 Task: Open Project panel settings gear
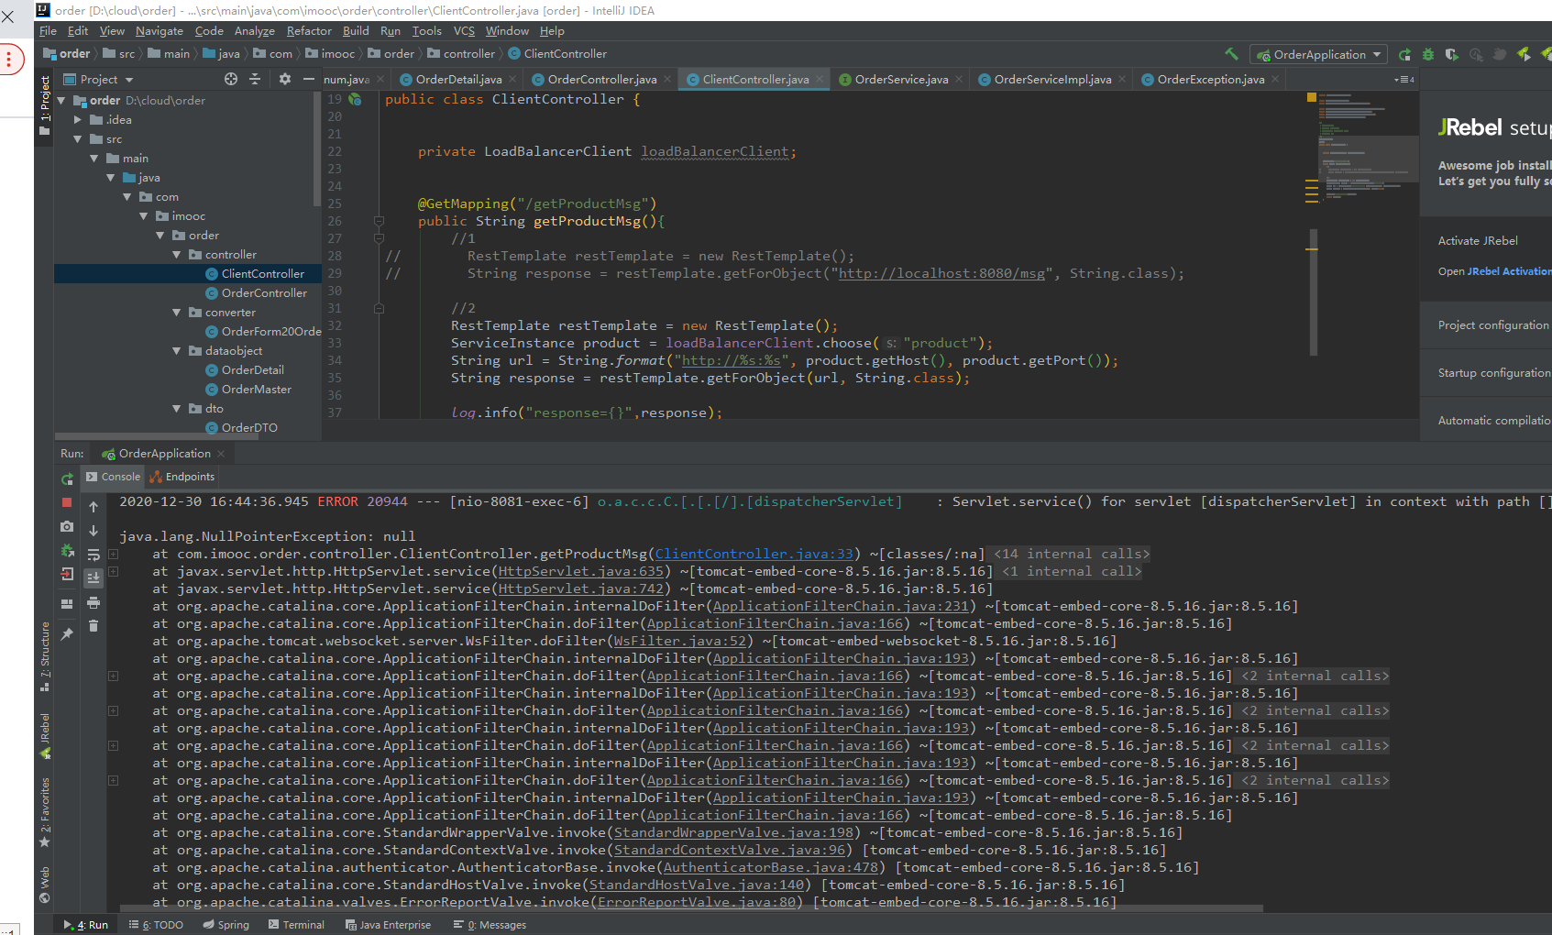point(285,79)
